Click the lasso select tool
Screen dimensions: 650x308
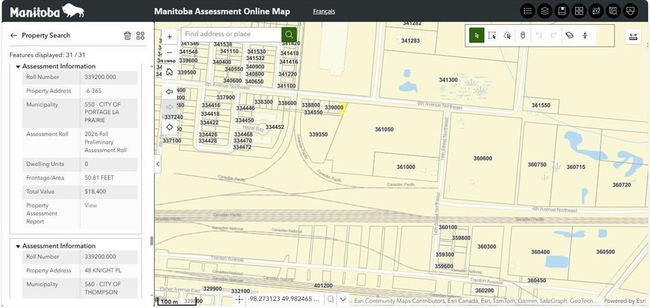[507, 36]
